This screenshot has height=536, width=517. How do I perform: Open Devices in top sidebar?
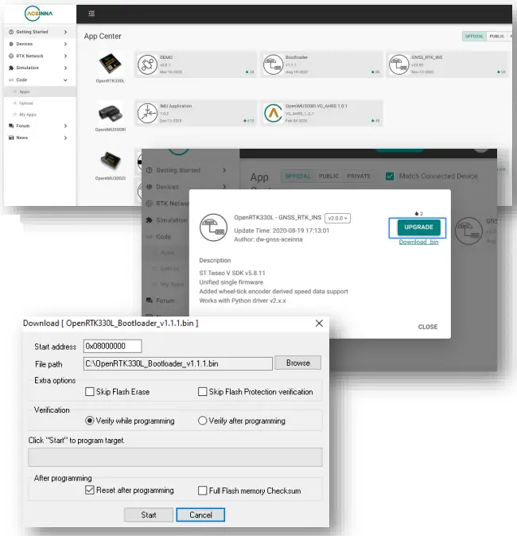[x=25, y=44]
